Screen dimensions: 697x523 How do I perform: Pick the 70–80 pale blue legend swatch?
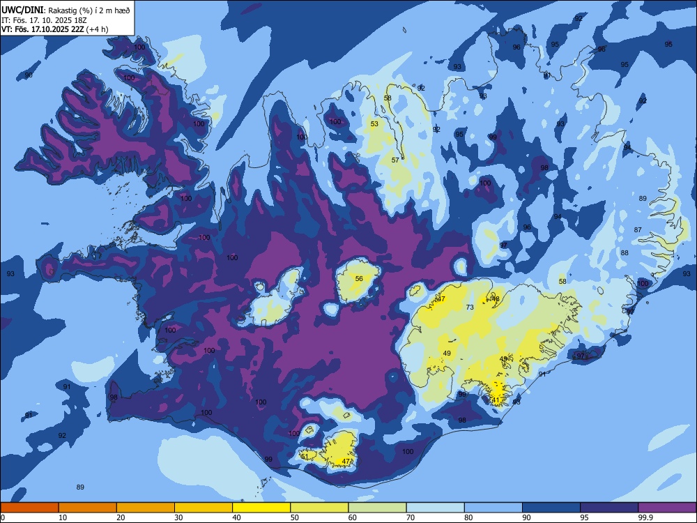[x=435, y=508]
